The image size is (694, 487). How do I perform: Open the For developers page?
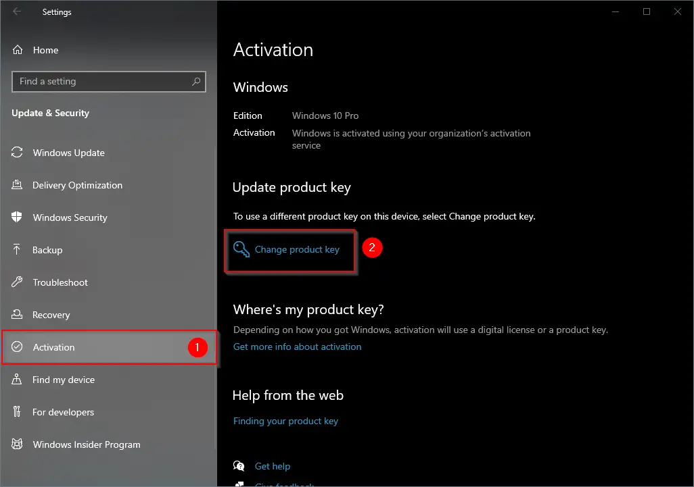point(108,412)
